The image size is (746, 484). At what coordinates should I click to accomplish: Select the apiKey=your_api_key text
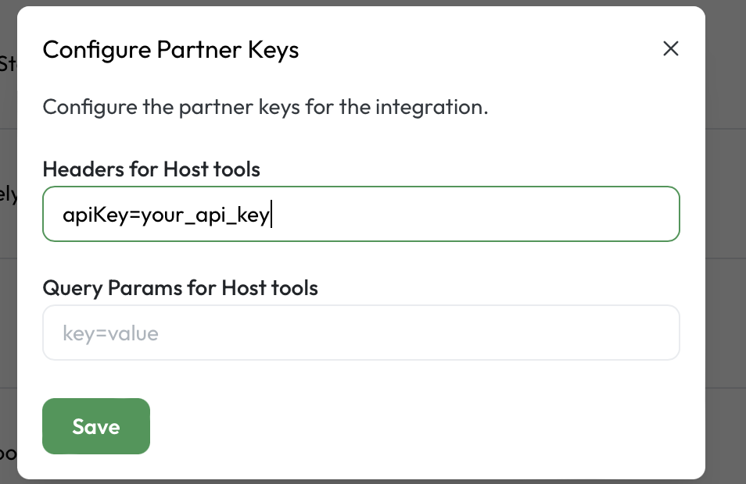(x=166, y=214)
